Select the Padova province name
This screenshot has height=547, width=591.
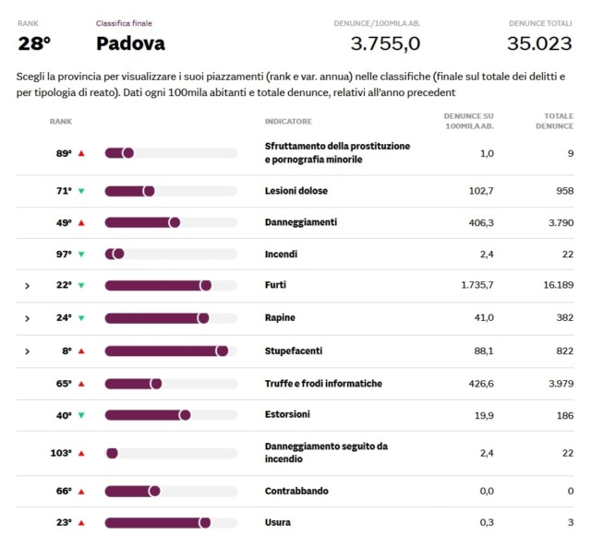click(130, 43)
